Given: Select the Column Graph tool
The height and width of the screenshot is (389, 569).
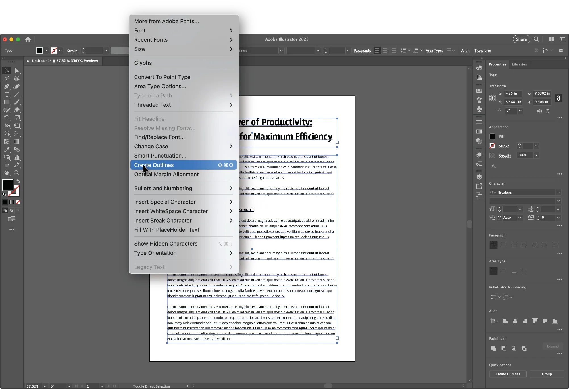Looking at the screenshot, I should click(x=17, y=157).
